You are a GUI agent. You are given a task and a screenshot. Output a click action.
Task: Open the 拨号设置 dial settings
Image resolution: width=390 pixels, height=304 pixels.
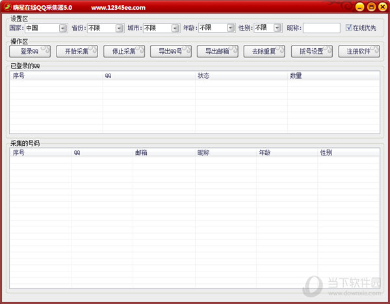(x=311, y=51)
